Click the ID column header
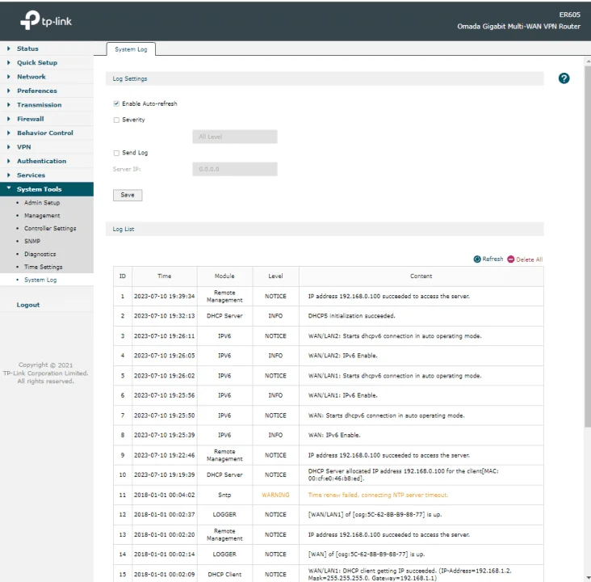This screenshot has height=582, width=591. pyautogui.click(x=123, y=276)
